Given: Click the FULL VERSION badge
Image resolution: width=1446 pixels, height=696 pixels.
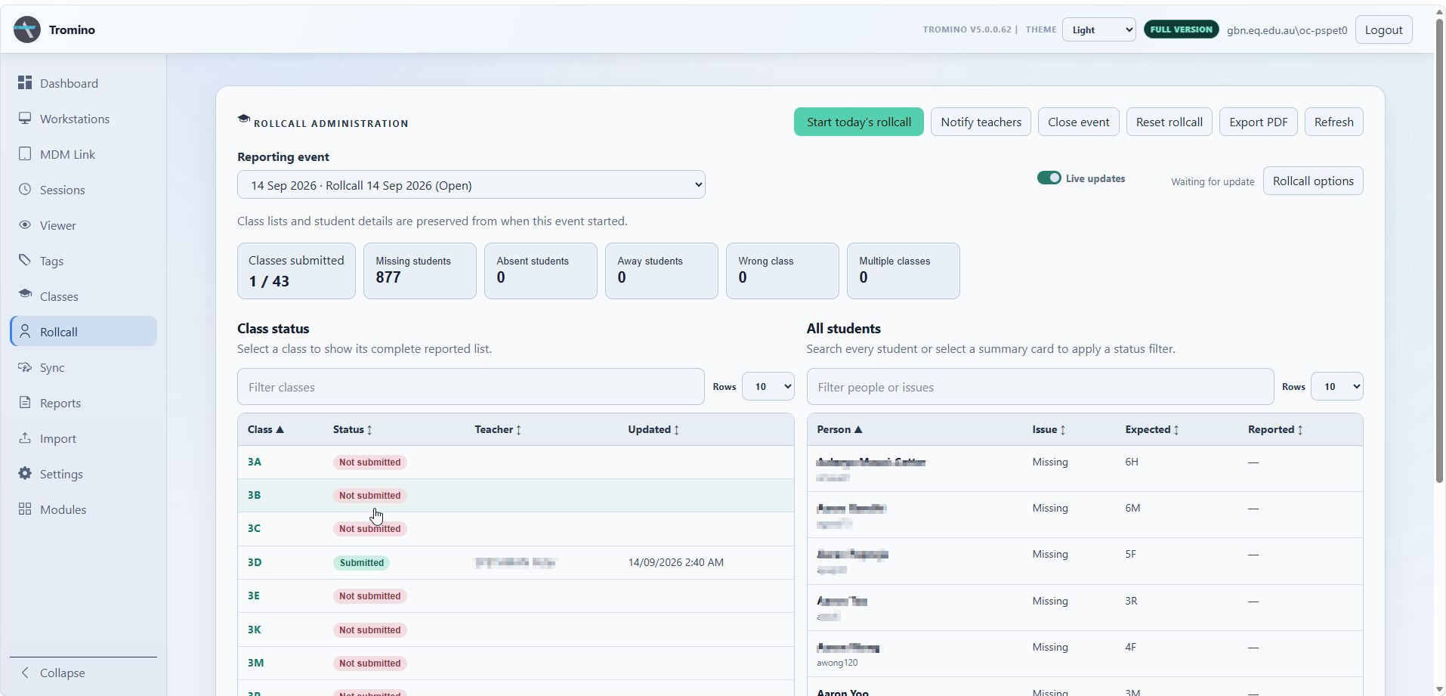Looking at the screenshot, I should click(x=1181, y=29).
